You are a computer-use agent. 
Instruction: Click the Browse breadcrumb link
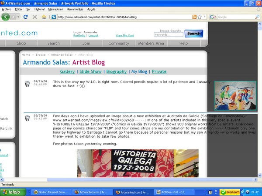[41, 55]
